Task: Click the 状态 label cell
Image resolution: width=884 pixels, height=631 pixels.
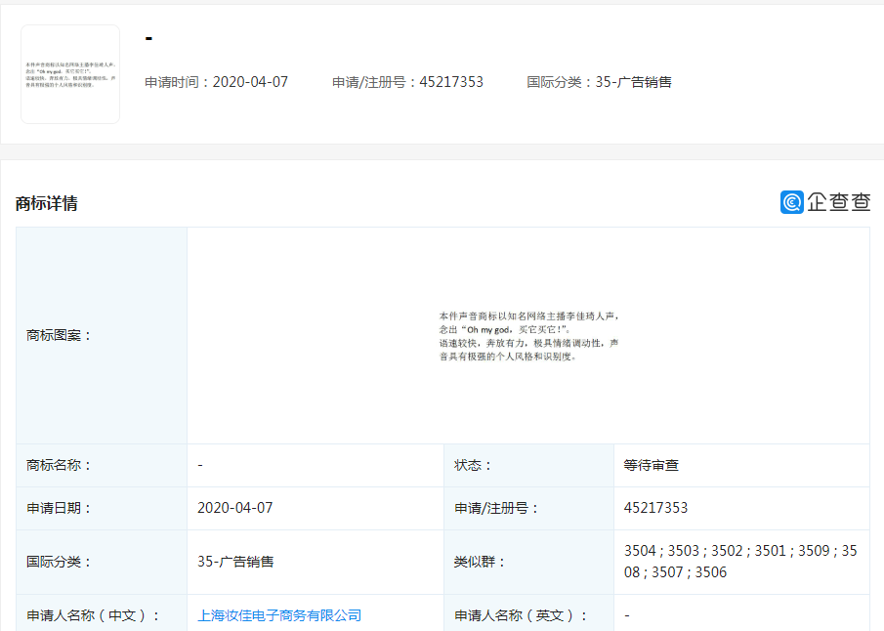Action: click(474, 465)
